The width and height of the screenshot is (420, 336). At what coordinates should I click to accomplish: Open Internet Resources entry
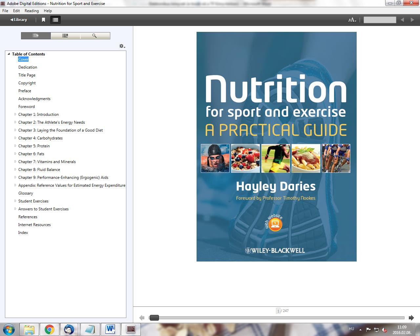pyautogui.click(x=34, y=225)
